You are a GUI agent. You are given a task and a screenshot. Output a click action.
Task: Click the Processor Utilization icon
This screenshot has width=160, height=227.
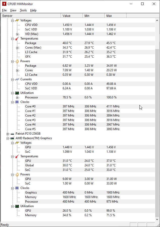coord(17,93)
